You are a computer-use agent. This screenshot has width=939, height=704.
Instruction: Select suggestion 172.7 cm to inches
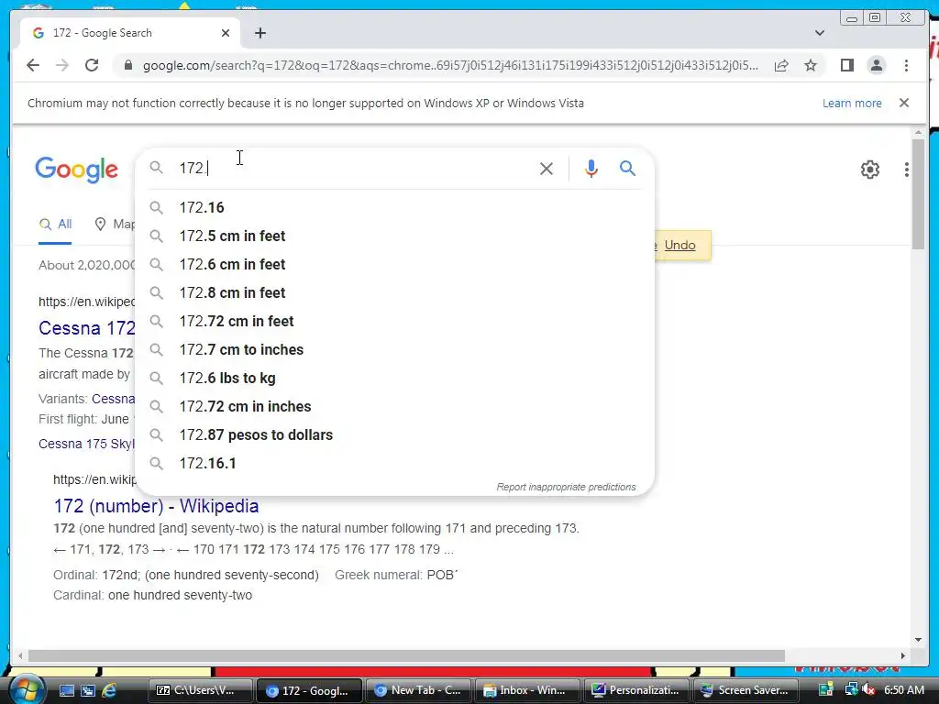tap(395, 349)
